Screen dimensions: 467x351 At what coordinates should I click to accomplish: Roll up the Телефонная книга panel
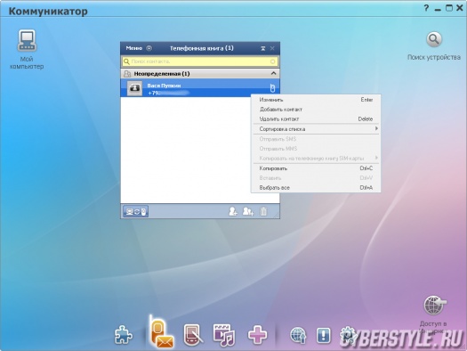[263, 48]
